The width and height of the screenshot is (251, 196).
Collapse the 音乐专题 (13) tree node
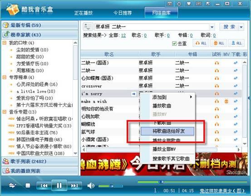[5, 112]
